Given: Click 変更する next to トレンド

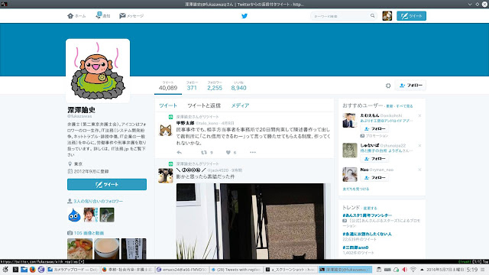Looking at the screenshot, I should (370, 209).
